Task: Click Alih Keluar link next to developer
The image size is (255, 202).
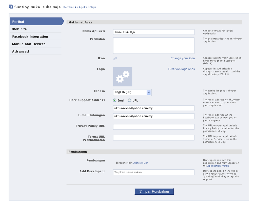Action: tap(141, 163)
